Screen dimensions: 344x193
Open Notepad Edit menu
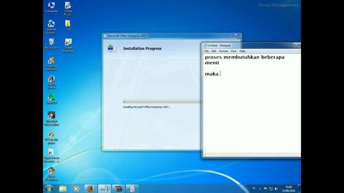click(x=214, y=51)
